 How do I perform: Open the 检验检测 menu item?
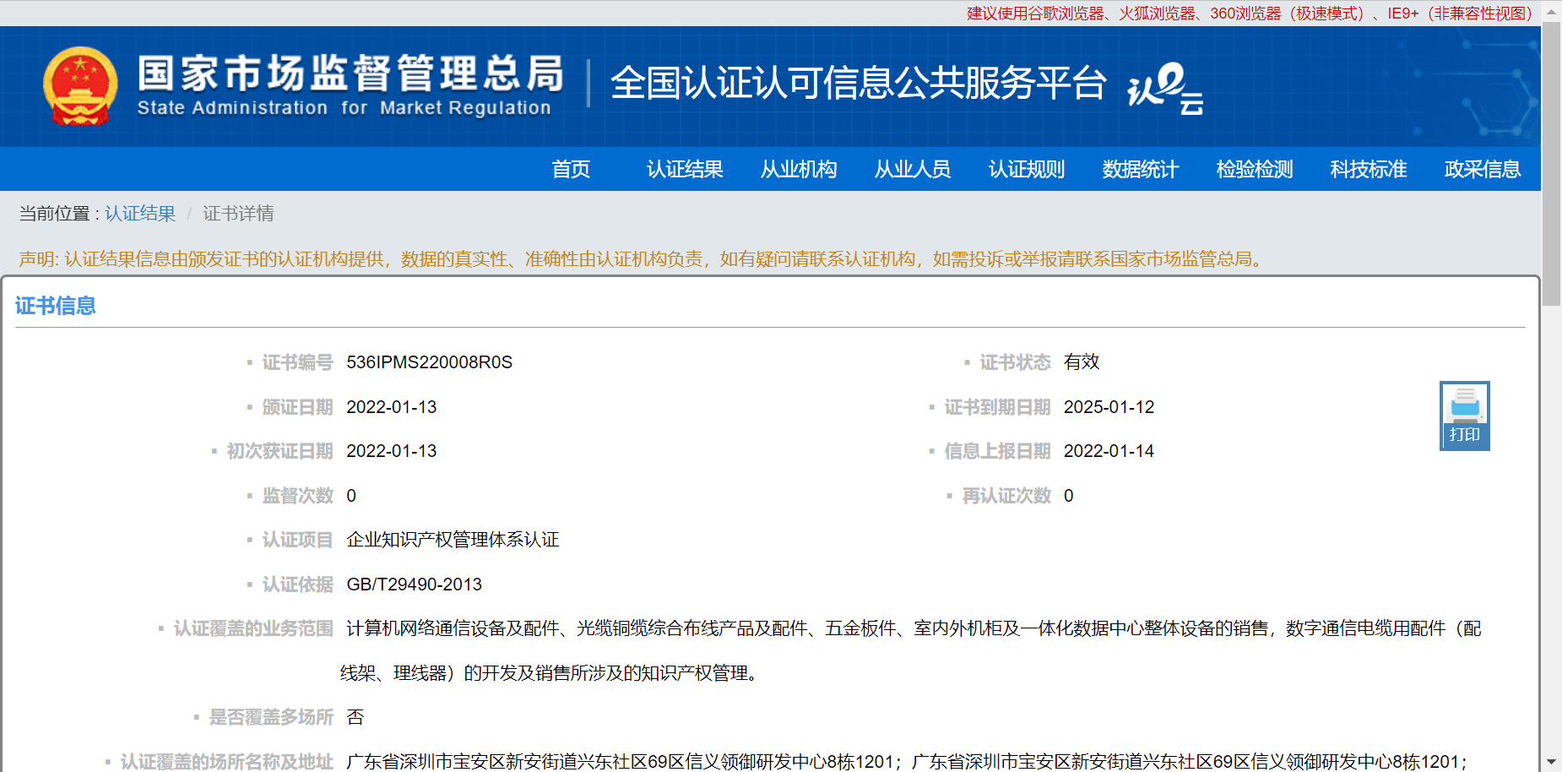click(x=1255, y=169)
